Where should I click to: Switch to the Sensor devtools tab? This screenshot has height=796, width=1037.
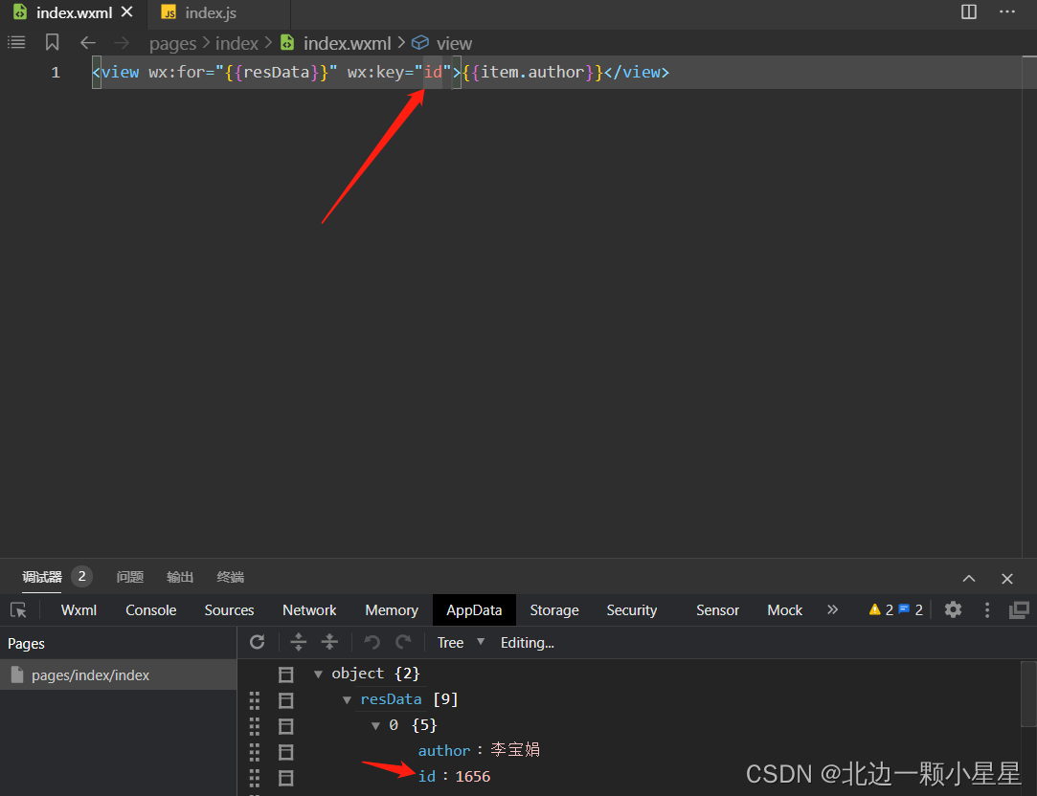coord(717,609)
